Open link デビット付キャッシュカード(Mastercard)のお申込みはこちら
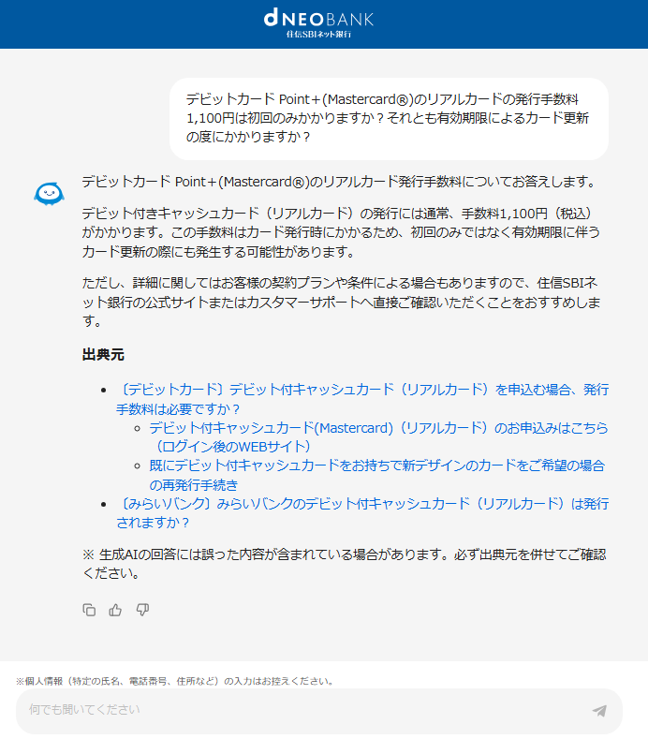Image resolution: width=648 pixels, height=739 pixels. point(378,436)
